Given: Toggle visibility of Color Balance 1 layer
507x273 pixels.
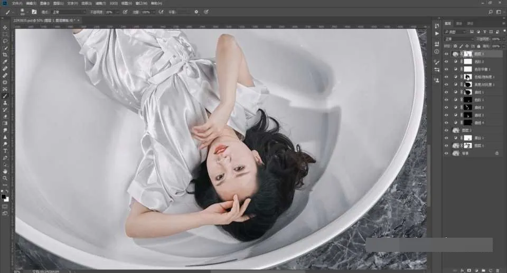Looking at the screenshot, I should point(447,70).
